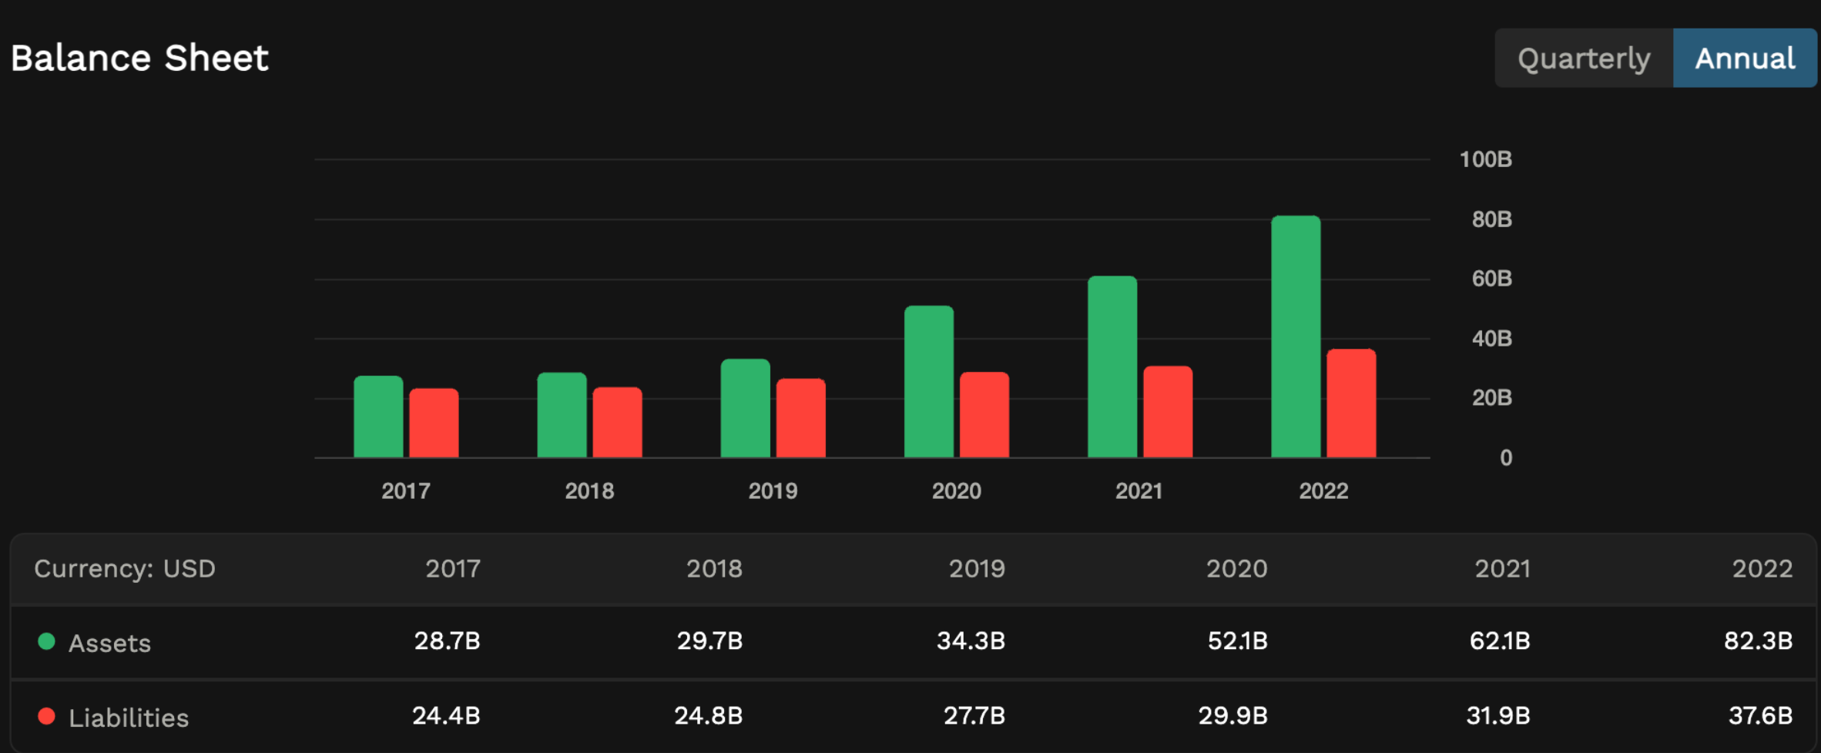Screen dimensions: 1821x753
Task: Click the 29.9B liabilities value
Action: [x=1232, y=715]
